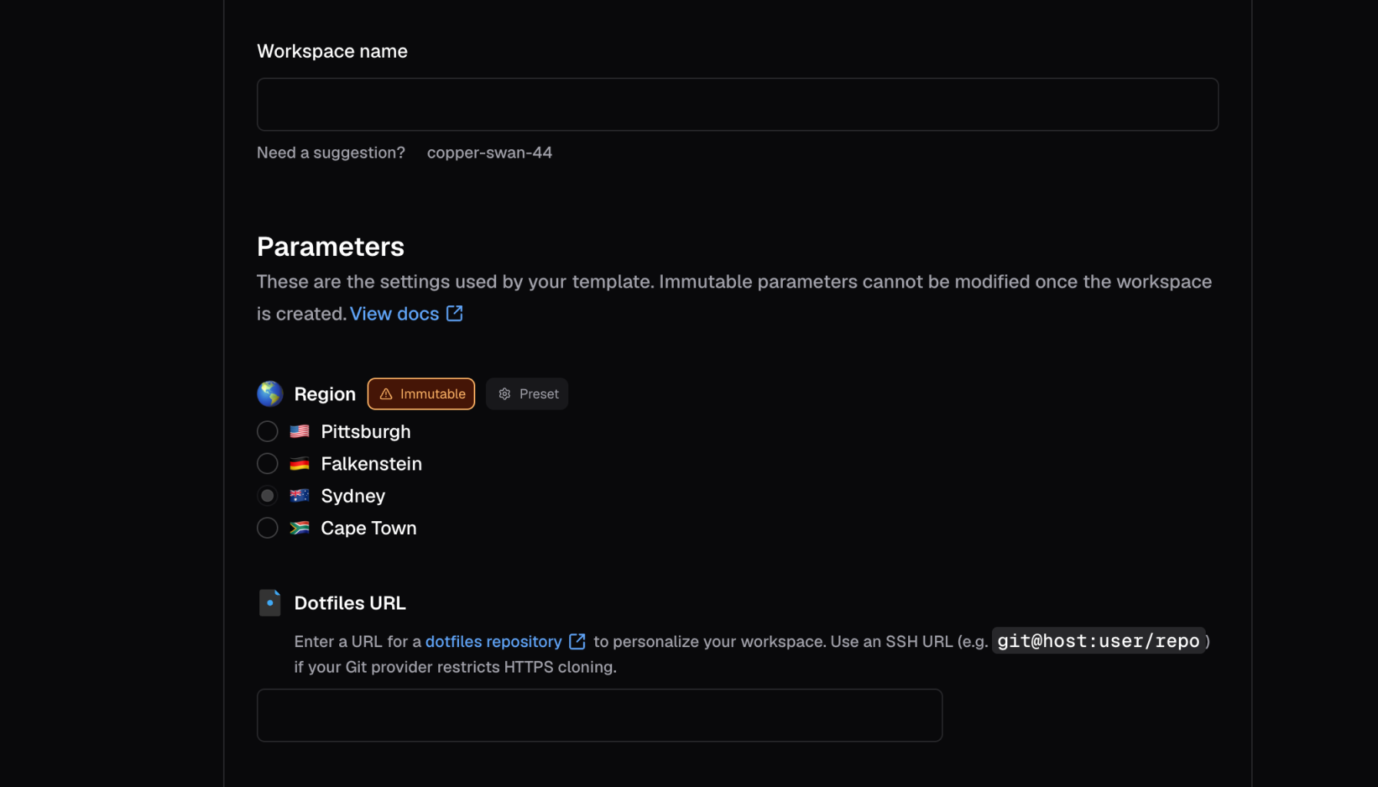
Task: Click the Immutable warning badge
Action: pyautogui.click(x=421, y=393)
